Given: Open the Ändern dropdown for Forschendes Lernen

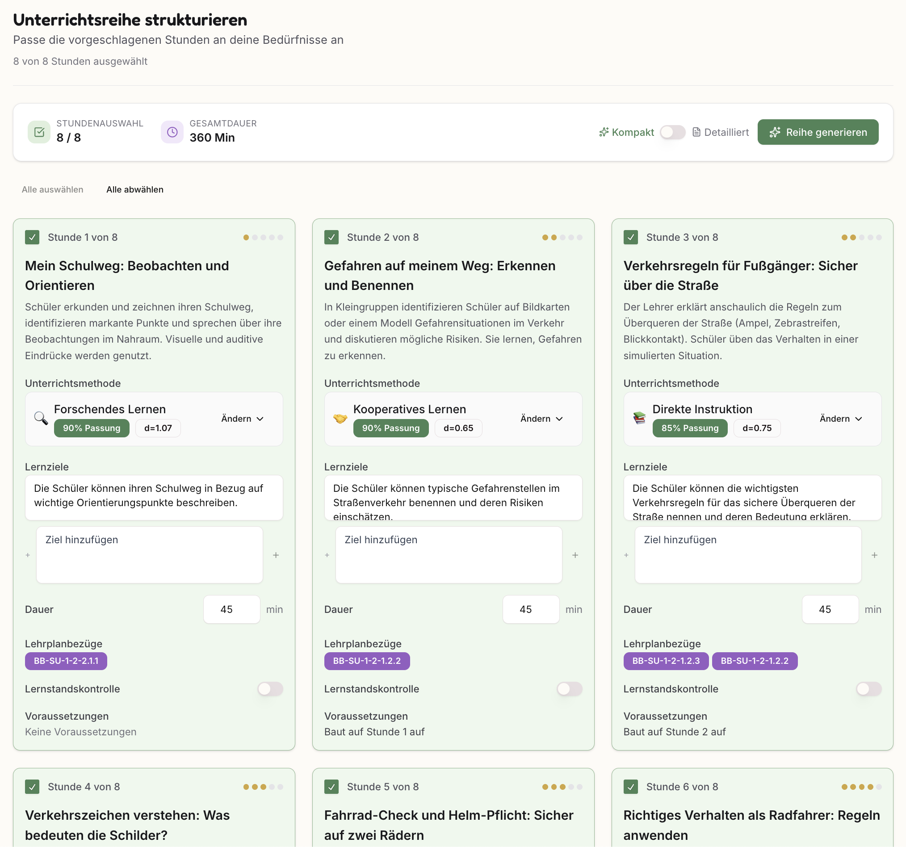Looking at the screenshot, I should tap(242, 419).
